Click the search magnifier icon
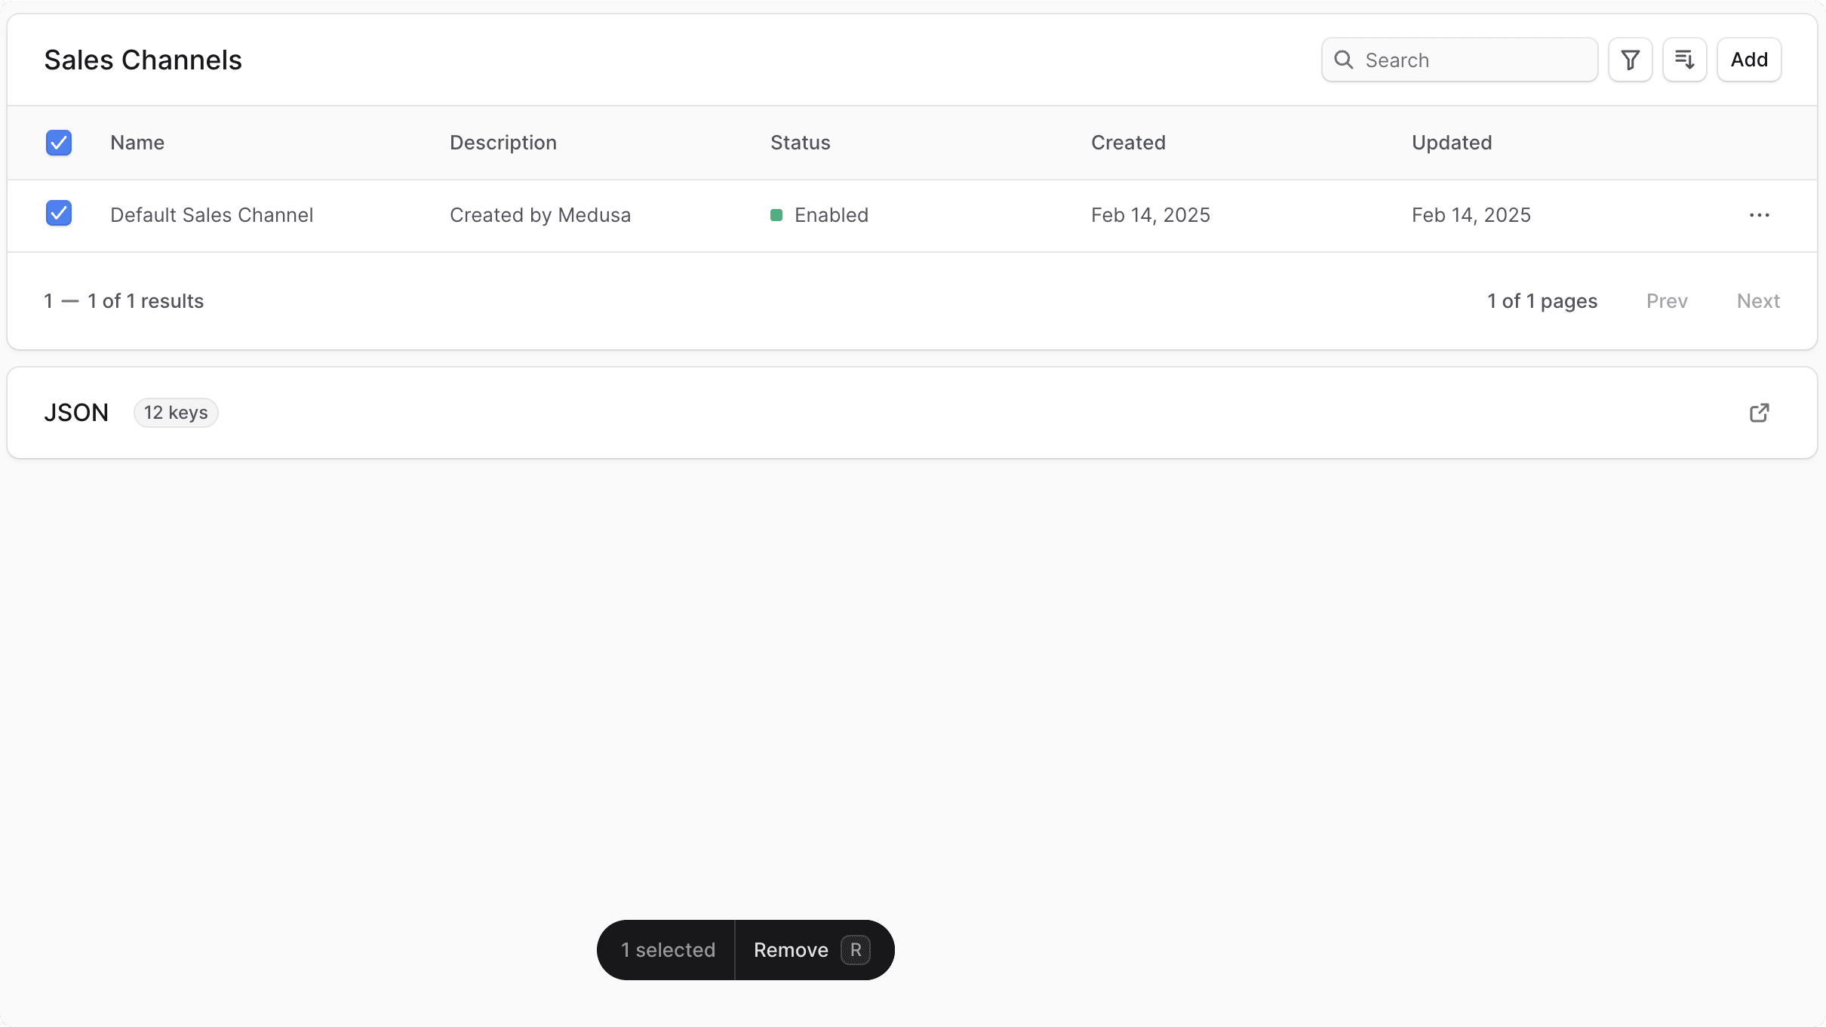Screen dimensions: 1826x1027 click(1345, 60)
